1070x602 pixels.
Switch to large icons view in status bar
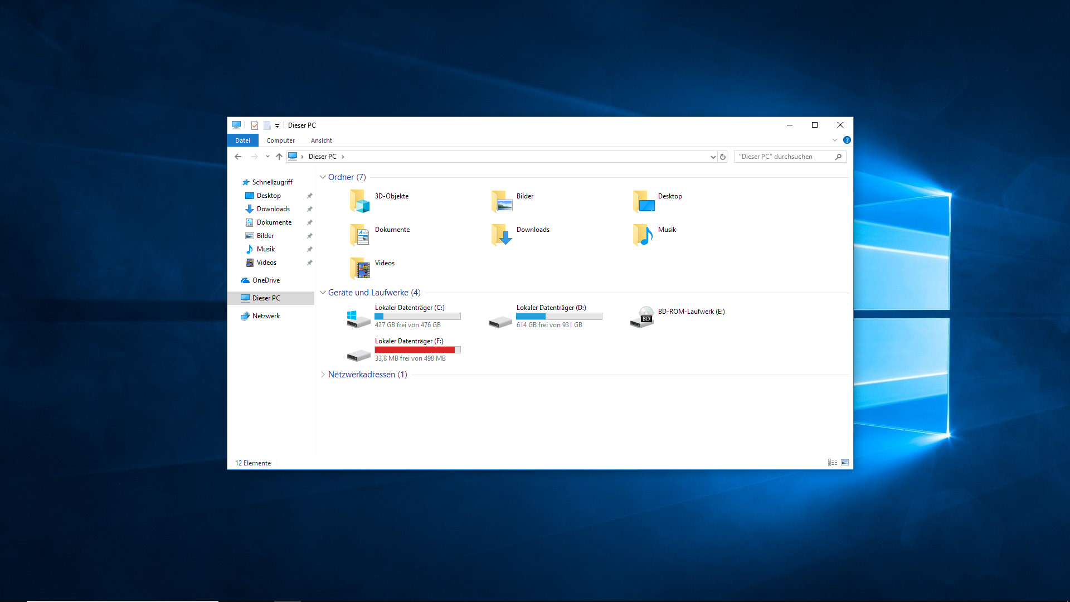[x=845, y=463]
